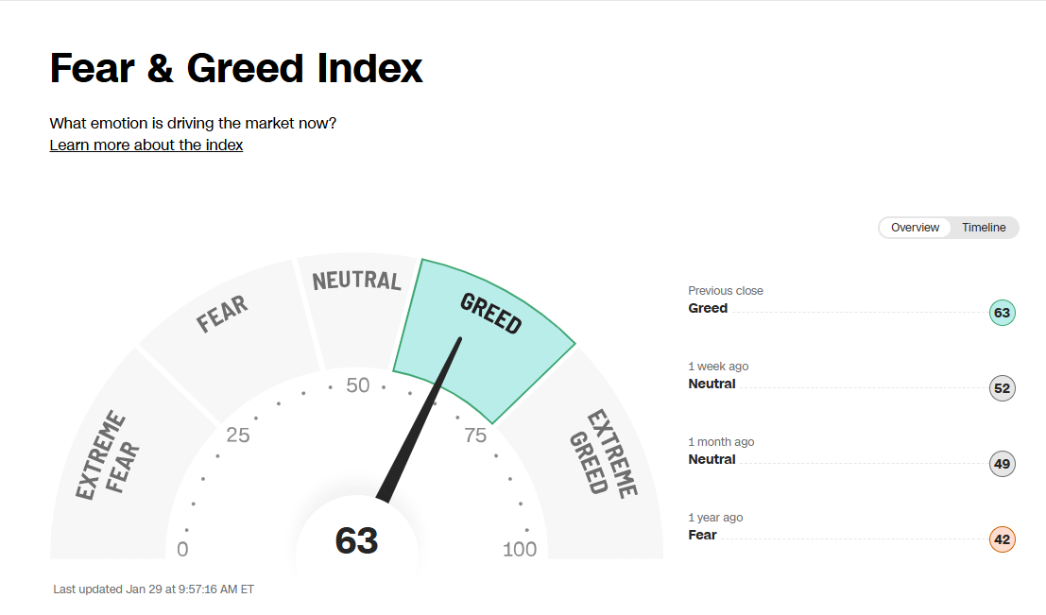Image resolution: width=1046 pixels, height=615 pixels.
Task: Click the Fear & Greed Index heading
Action: tap(236, 69)
